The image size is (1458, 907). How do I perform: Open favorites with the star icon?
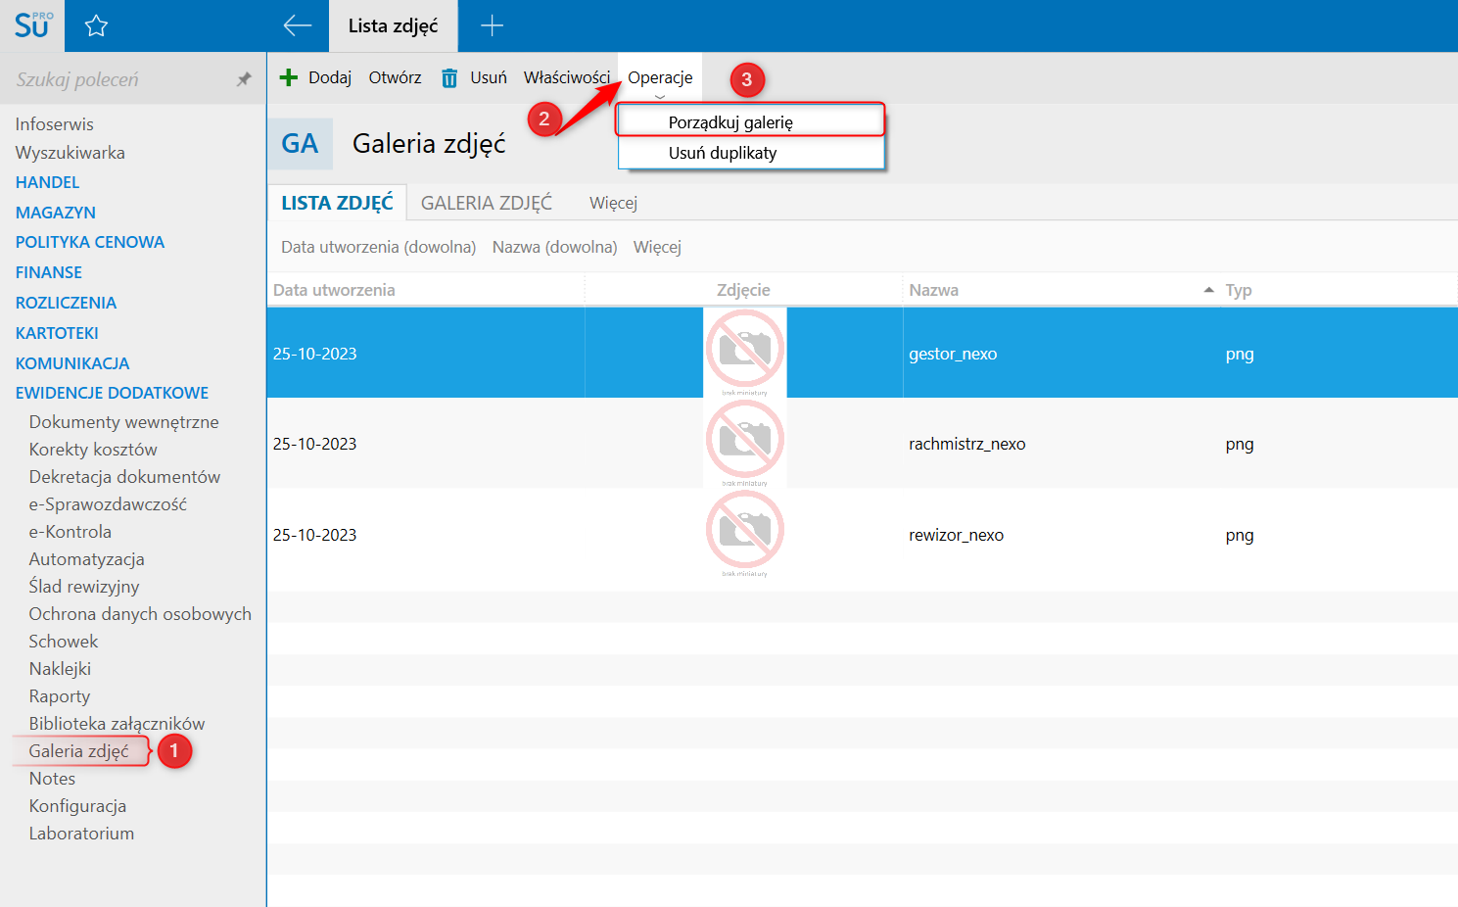pyautogui.click(x=96, y=26)
